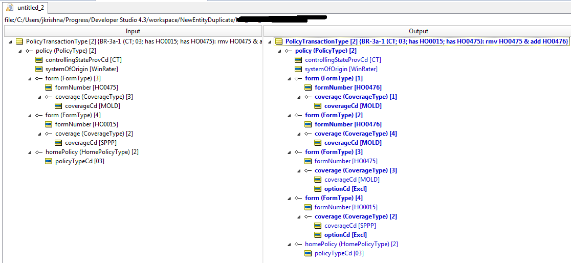
Task: Click coverageCd icon under Output coverage [3]
Action: 318,180
